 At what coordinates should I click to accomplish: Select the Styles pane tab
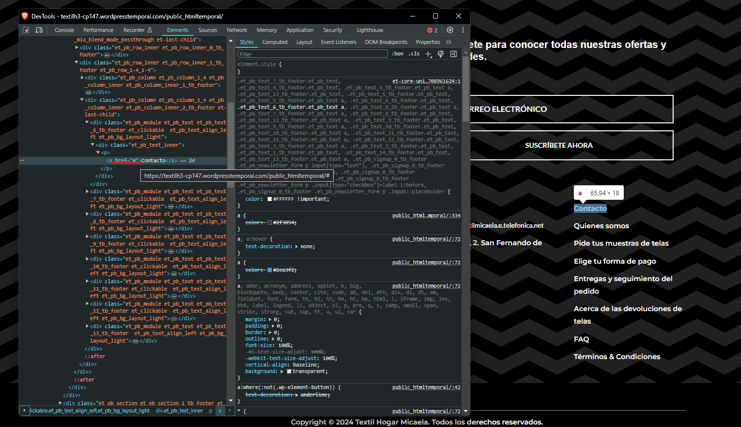pyautogui.click(x=247, y=42)
